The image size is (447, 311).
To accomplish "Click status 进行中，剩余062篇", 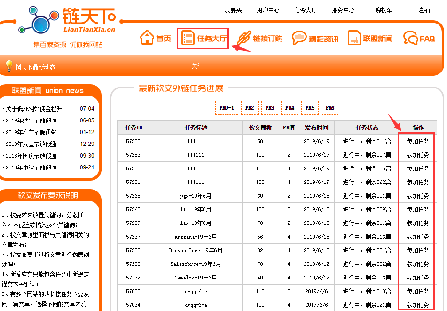I will [x=367, y=183].
